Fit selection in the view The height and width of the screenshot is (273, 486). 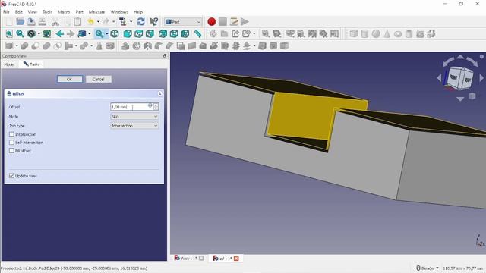pyautogui.click(x=21, y=33)
